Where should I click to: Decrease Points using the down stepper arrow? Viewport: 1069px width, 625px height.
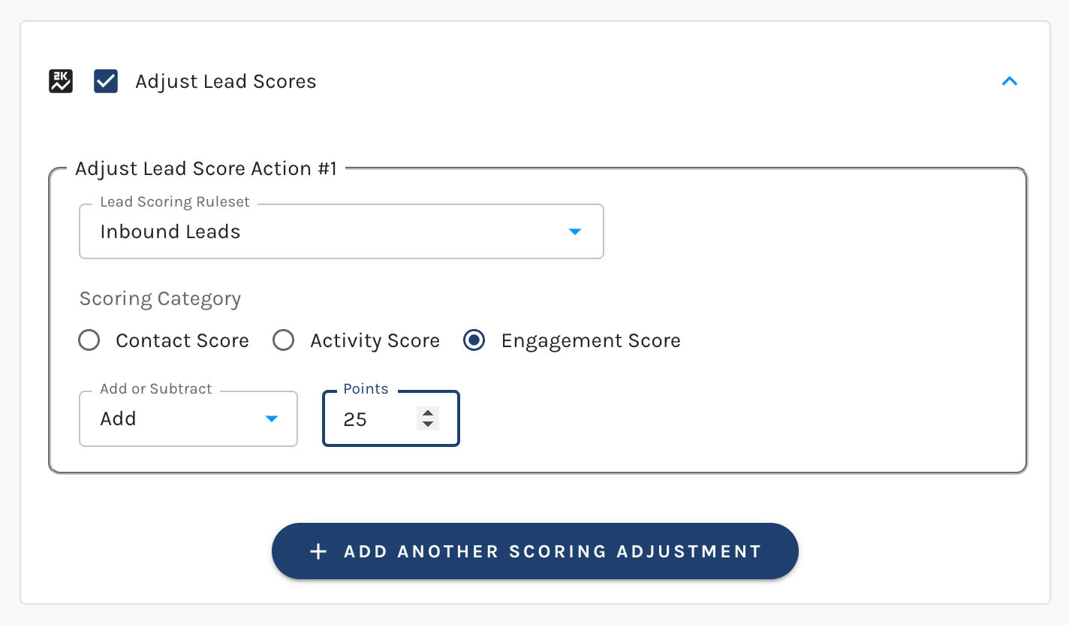coord(428,424)
